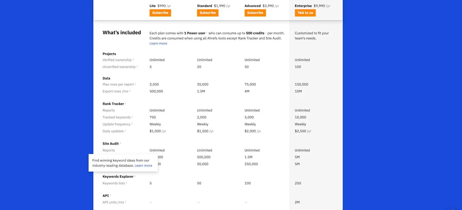Open the Unverified ownership info tooltip

tap(138, 66)
